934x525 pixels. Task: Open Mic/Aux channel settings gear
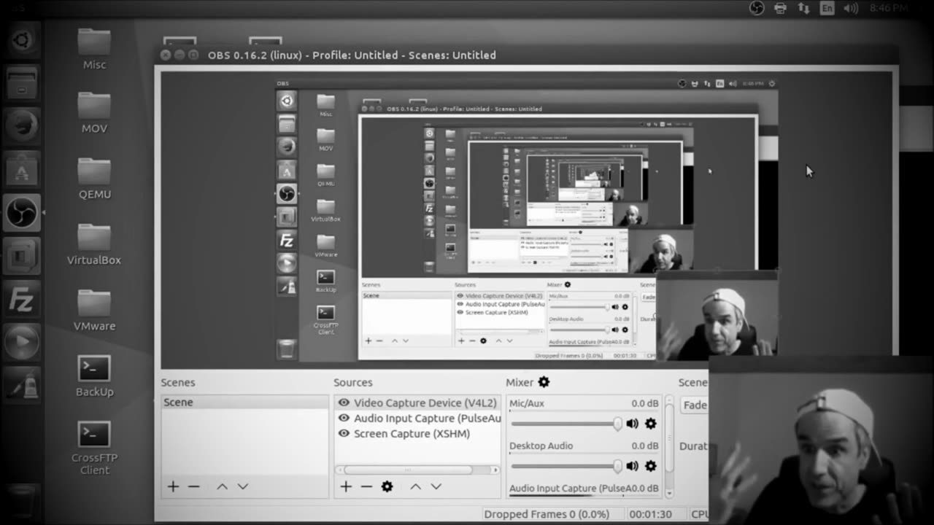click(651, 424)
